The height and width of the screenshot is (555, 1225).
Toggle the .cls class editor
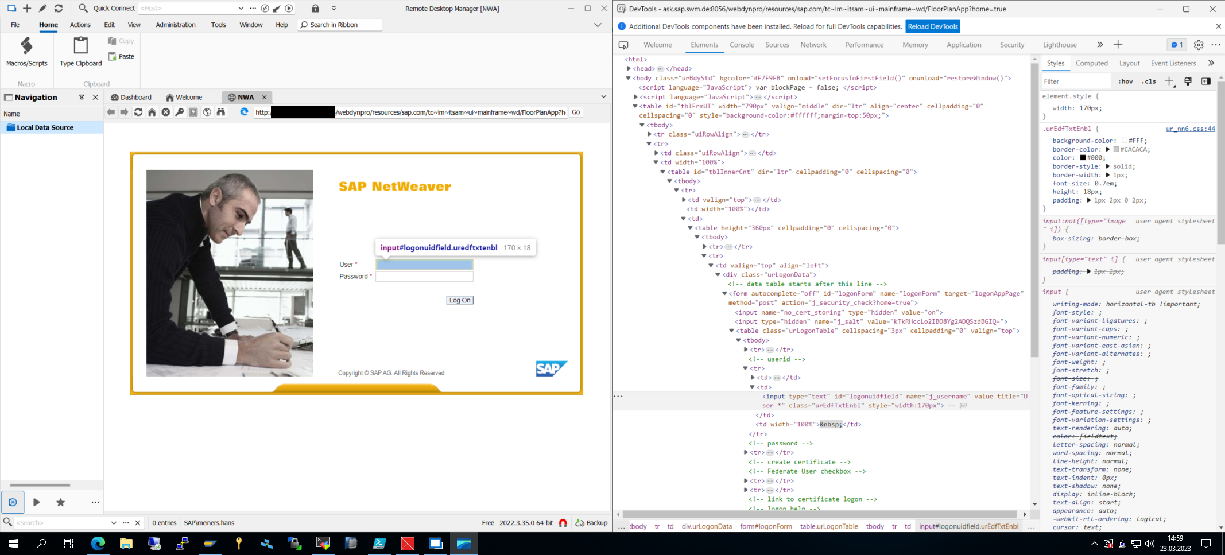click(x=1149, y=81)
